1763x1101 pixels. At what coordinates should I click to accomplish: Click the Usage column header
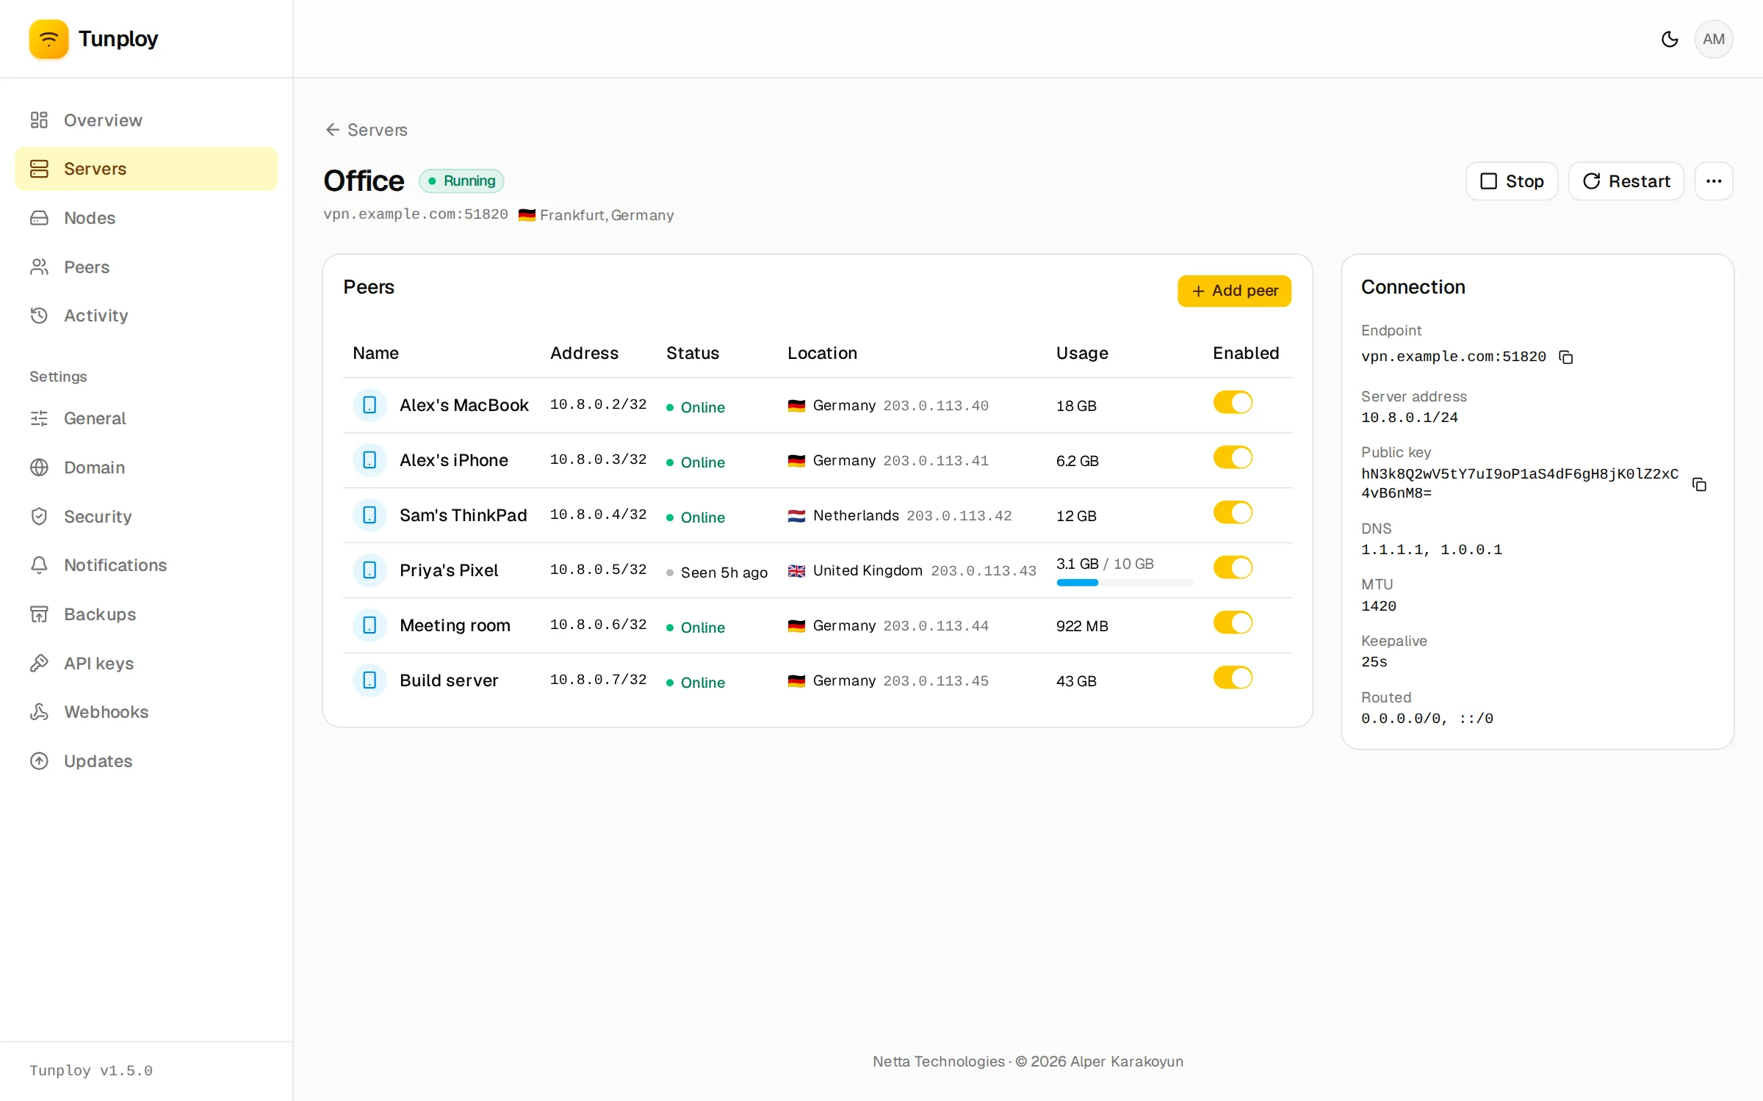[1081, 353]
